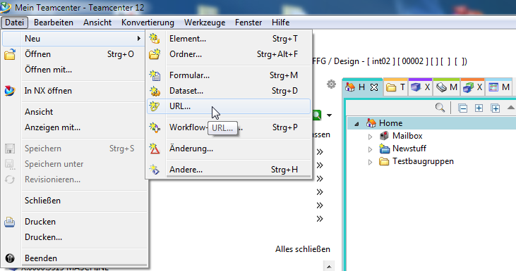The width and height of the screenshot is (516, 271).
Task: Click the new Element star icon
Action: click(155, 39)
